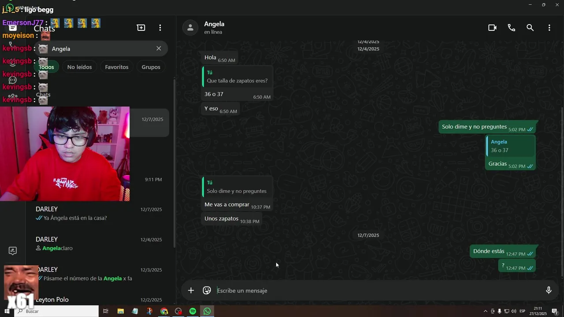Open the chat list options menu

[x=160, y=28]
